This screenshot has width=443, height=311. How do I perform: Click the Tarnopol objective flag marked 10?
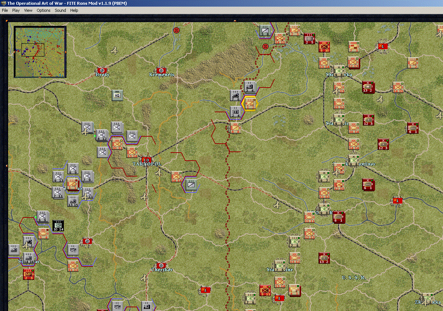tap(146, 160)
